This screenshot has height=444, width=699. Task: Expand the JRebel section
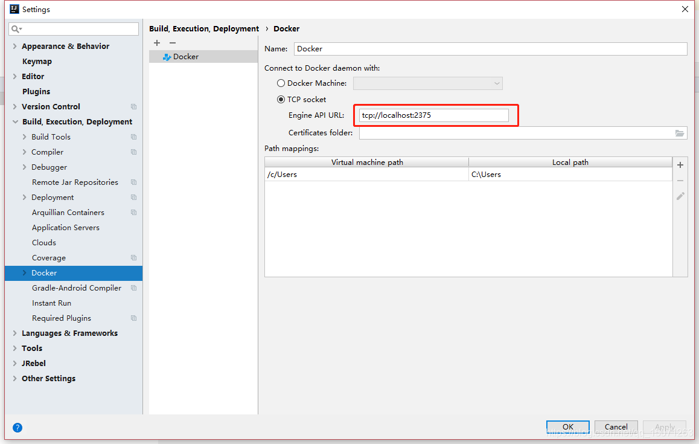tap(14, 363)
